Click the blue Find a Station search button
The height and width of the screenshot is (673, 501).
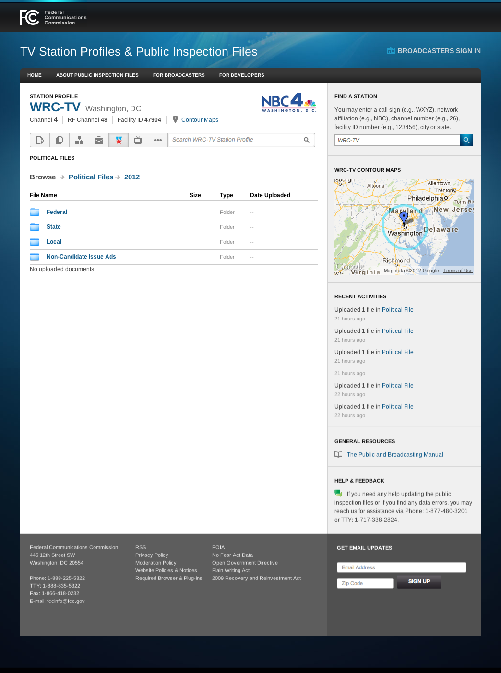pyautogui.click(x=466, y=140)
